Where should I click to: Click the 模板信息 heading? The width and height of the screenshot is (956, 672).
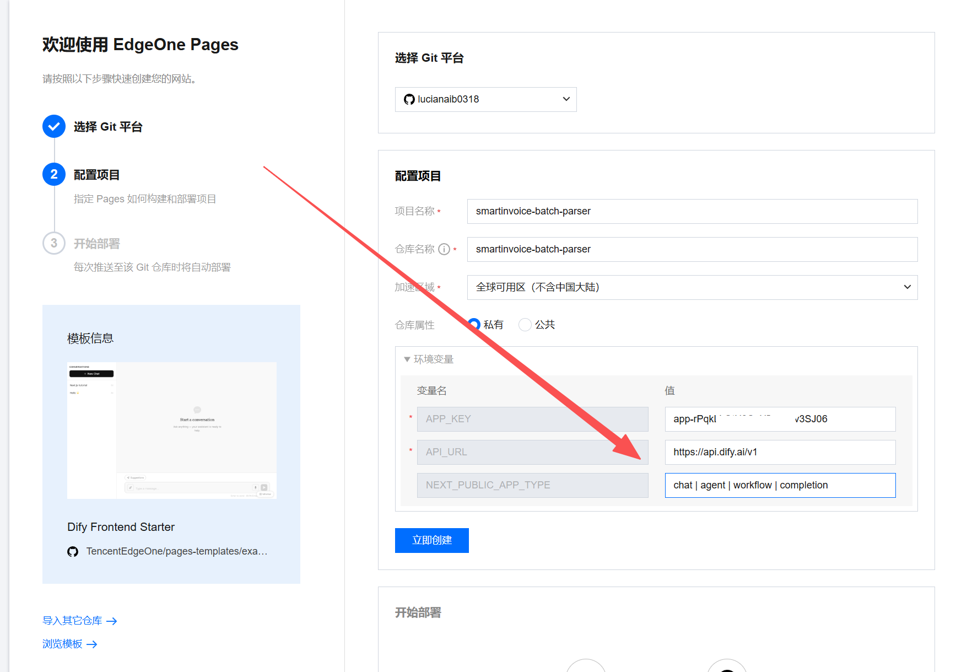pos(90,338)
